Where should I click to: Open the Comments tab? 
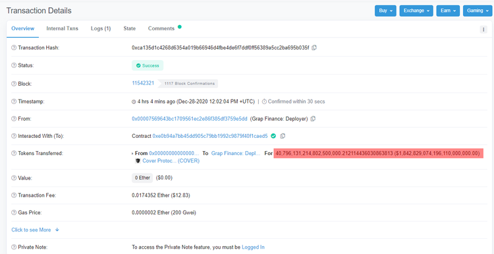[161, 28]
